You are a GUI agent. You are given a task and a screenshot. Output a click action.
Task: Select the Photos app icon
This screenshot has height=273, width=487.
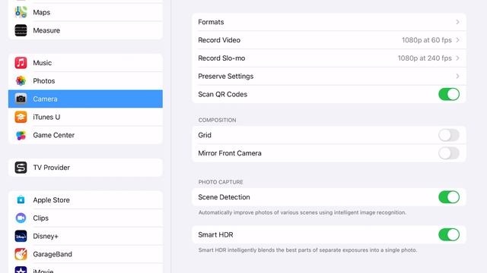[x=21, y=81]
